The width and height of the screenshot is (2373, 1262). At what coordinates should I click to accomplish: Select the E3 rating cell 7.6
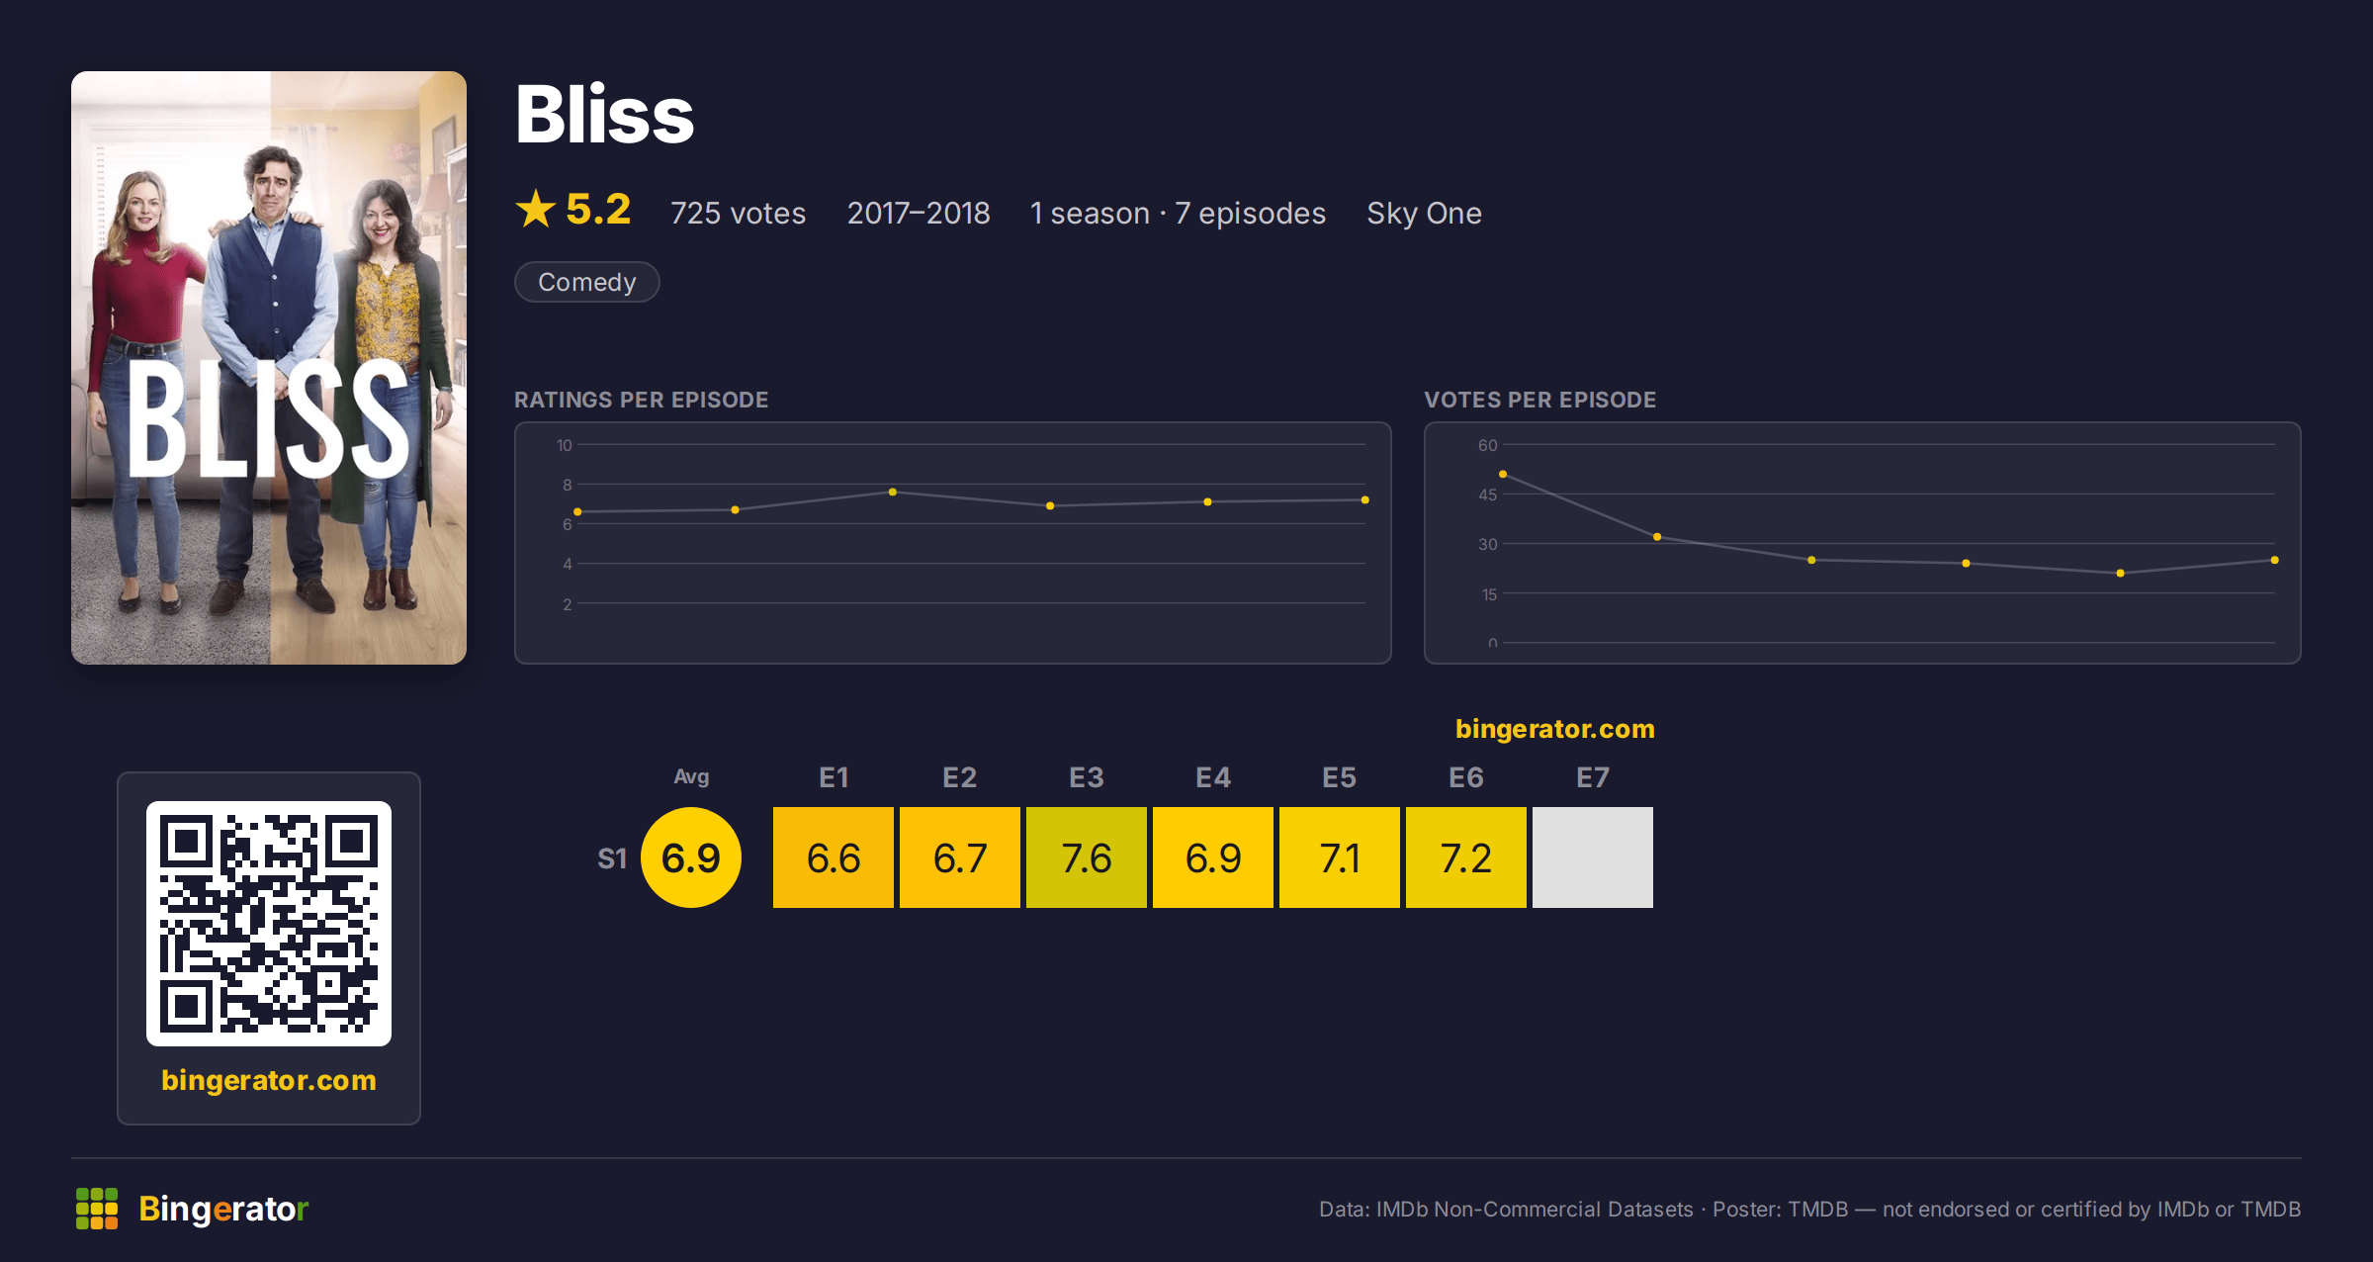click(x=1087, y=857)
